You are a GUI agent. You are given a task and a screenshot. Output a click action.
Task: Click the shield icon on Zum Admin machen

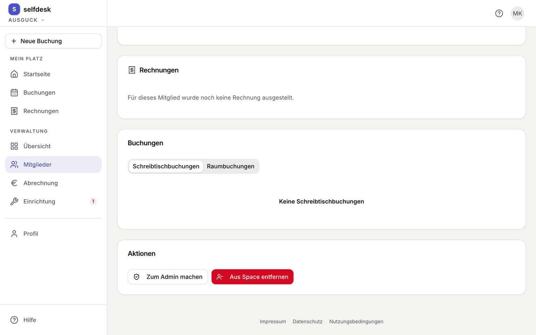(136, 277)
